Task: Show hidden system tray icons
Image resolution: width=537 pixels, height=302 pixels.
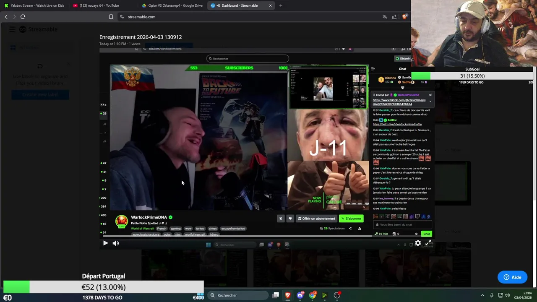Action: pos(482,295)
